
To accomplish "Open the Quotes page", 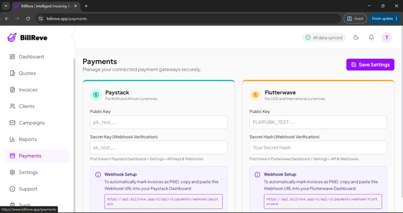I will [36, 73].
